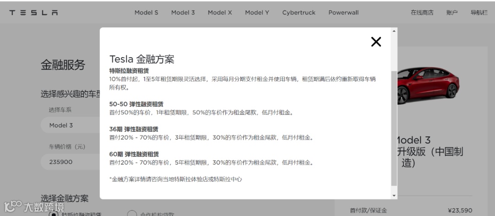495x216 pixels.
Task: Open Model X menu item
Action: click(220, 13)
